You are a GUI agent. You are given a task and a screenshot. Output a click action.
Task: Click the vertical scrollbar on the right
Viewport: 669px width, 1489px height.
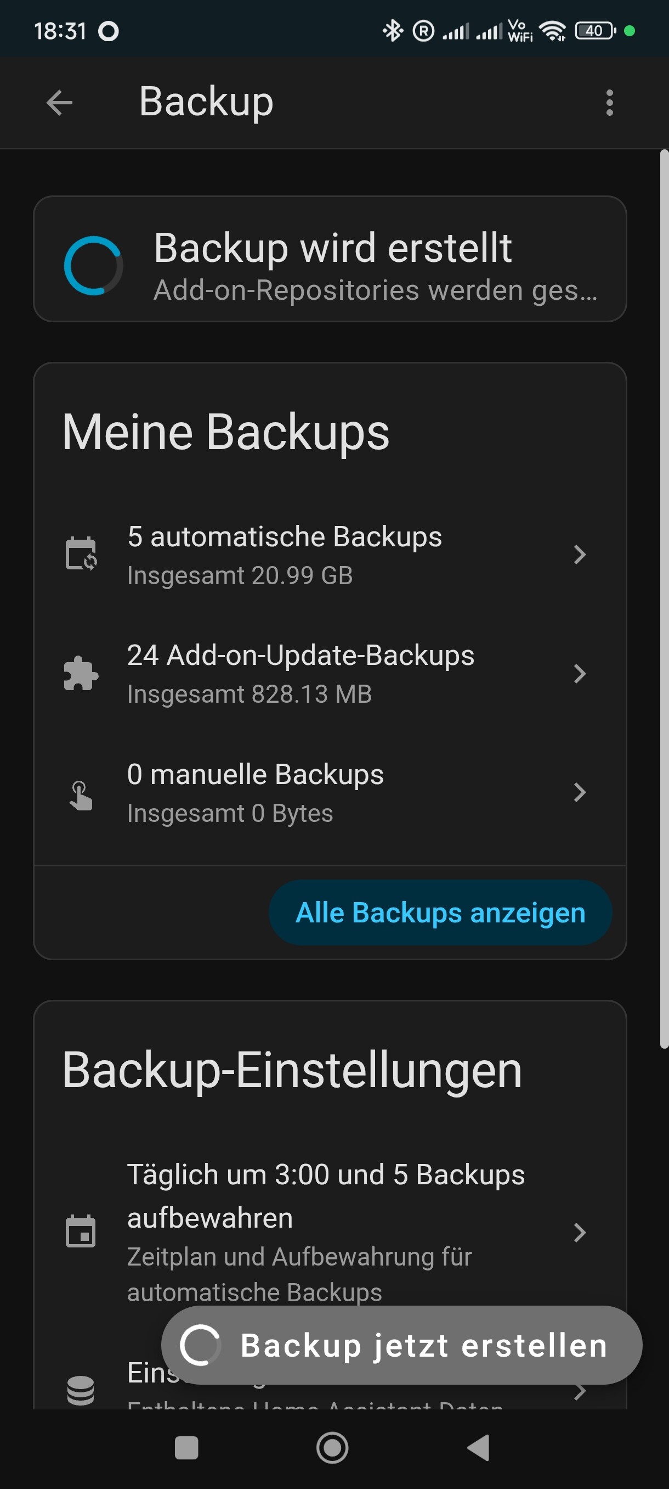point(664,598)
